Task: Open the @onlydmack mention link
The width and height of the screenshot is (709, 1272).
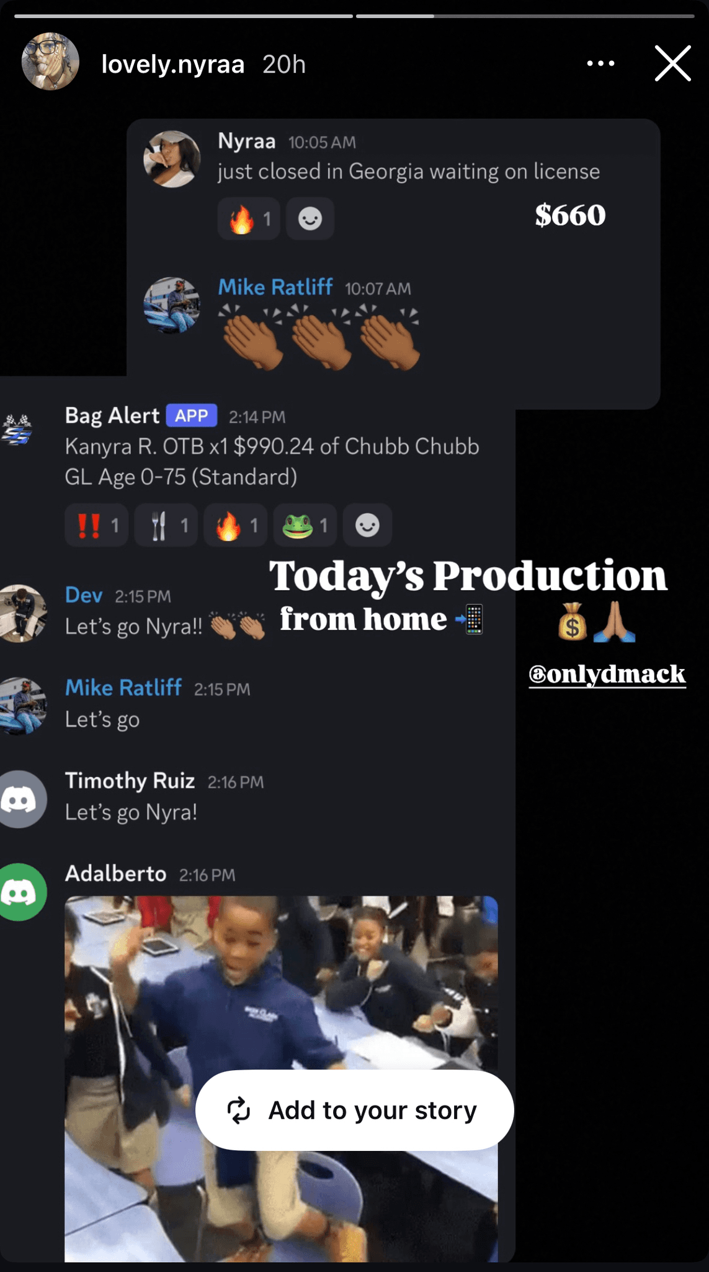Action: pos(607,674)
